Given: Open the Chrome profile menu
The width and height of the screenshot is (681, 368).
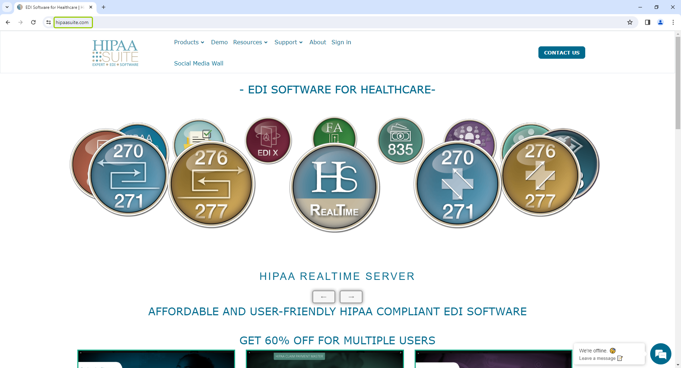Looking at the screenshot, I should [x=660, y=22].
